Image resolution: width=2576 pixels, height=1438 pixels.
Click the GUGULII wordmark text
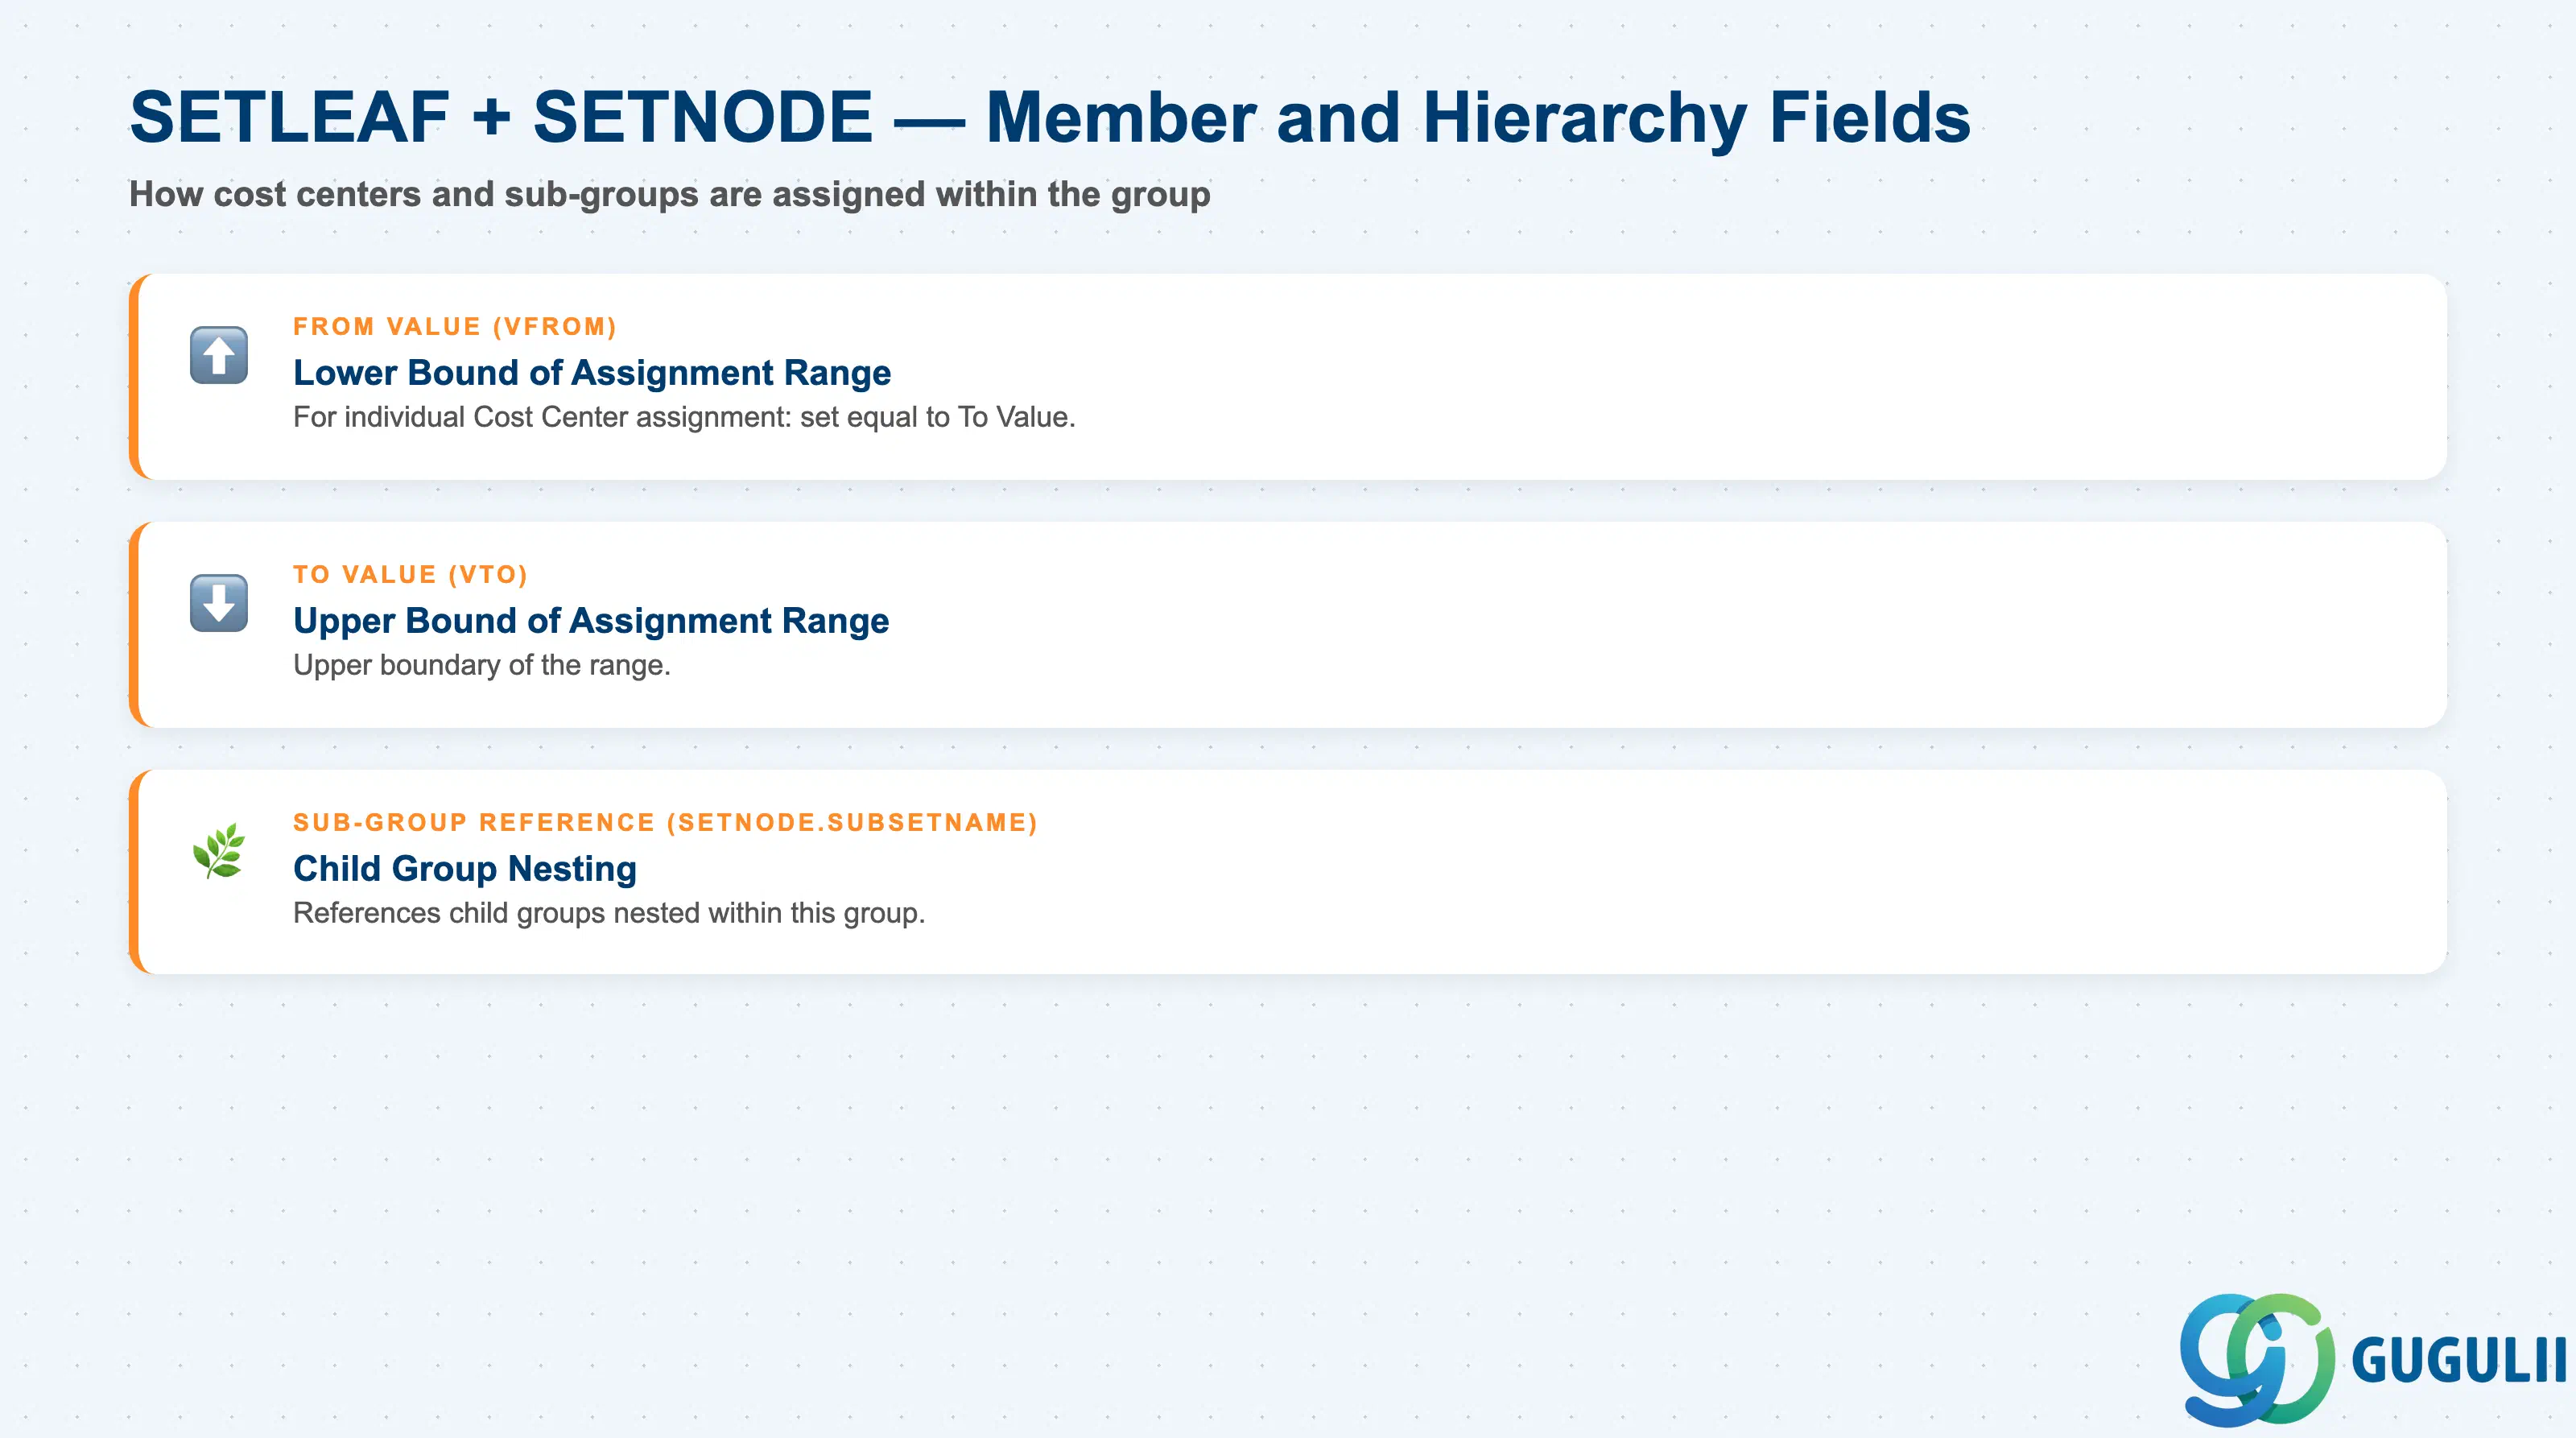click(2459, 1361)
